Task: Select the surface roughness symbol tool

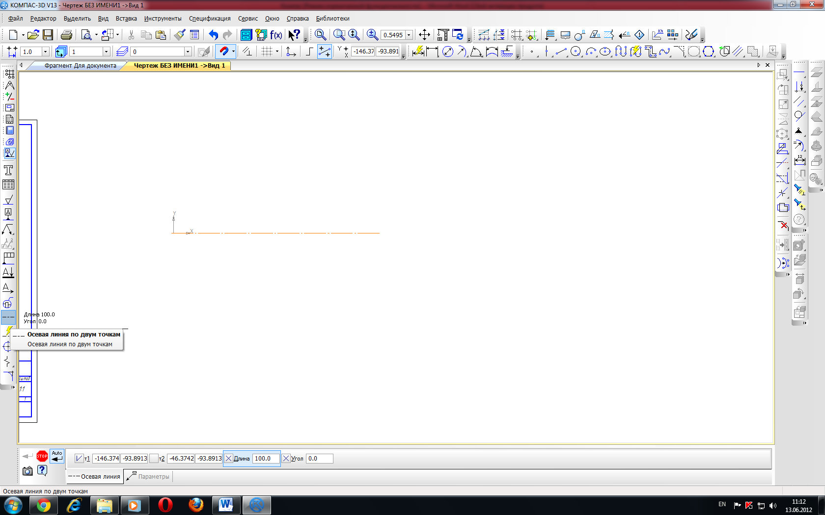Action: tap(8, 200)
